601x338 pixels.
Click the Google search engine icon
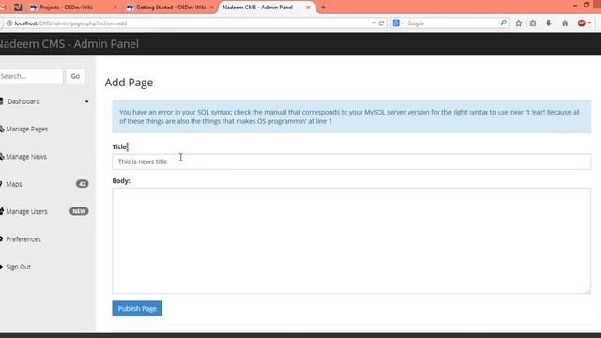[x=396, y=23]
